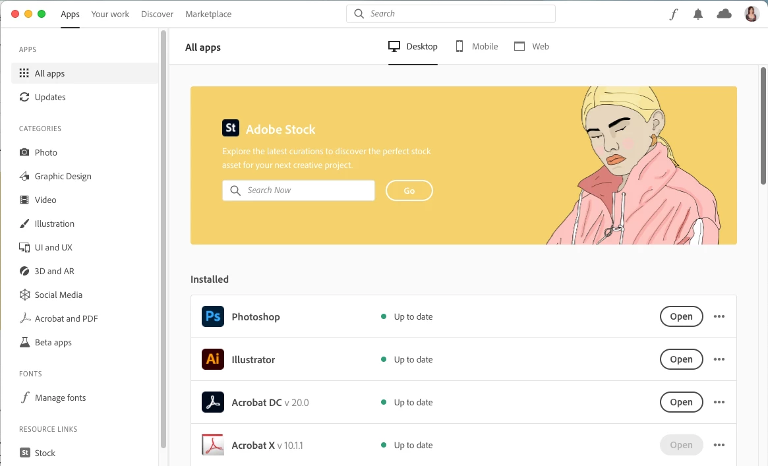Choose the Graphic Design category

(x=55, y=176)
